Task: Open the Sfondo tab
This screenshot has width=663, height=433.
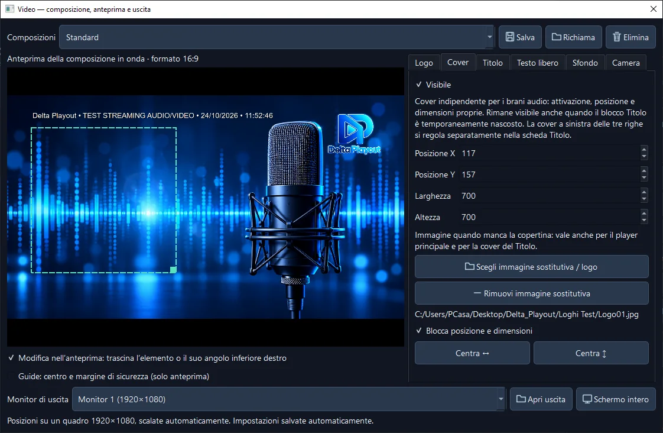Action: coord(585,63)
